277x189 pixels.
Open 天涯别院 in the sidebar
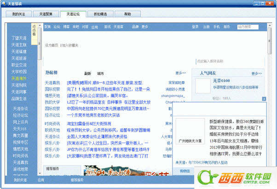(19, 85)
